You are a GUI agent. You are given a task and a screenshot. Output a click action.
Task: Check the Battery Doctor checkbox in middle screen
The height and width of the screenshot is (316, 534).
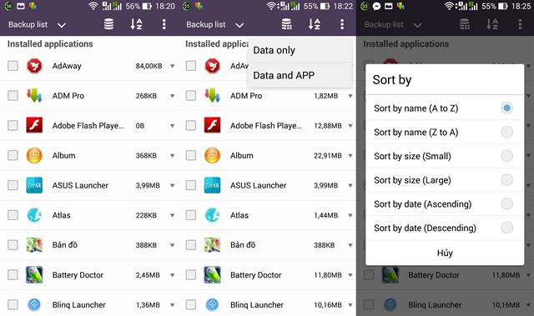(x=191, y=275)
